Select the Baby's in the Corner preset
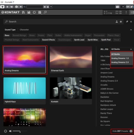 coord(109,93)
